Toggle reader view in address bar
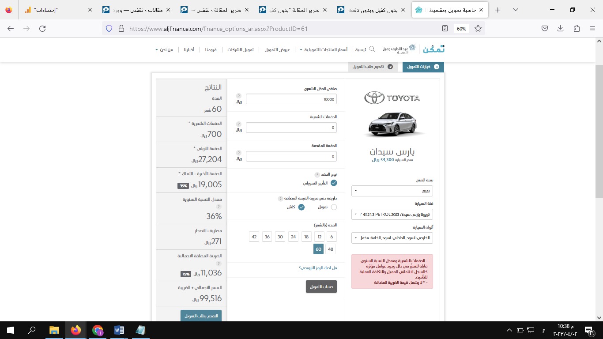This screenshot has height=339, width=603. (445, 28)
